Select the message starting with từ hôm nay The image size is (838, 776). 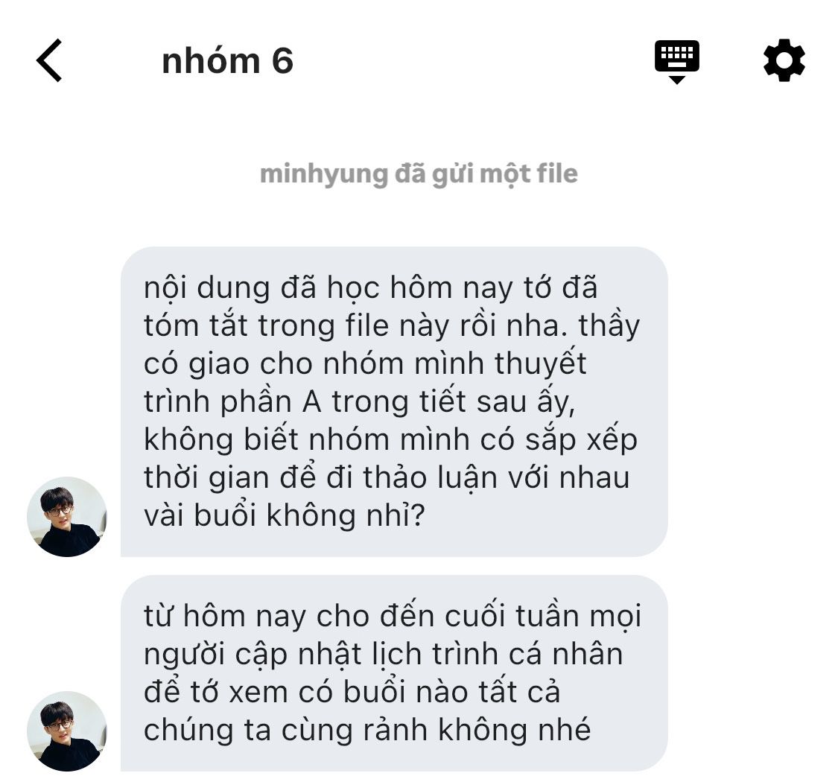pyautogui.click(x=394, y=673)
